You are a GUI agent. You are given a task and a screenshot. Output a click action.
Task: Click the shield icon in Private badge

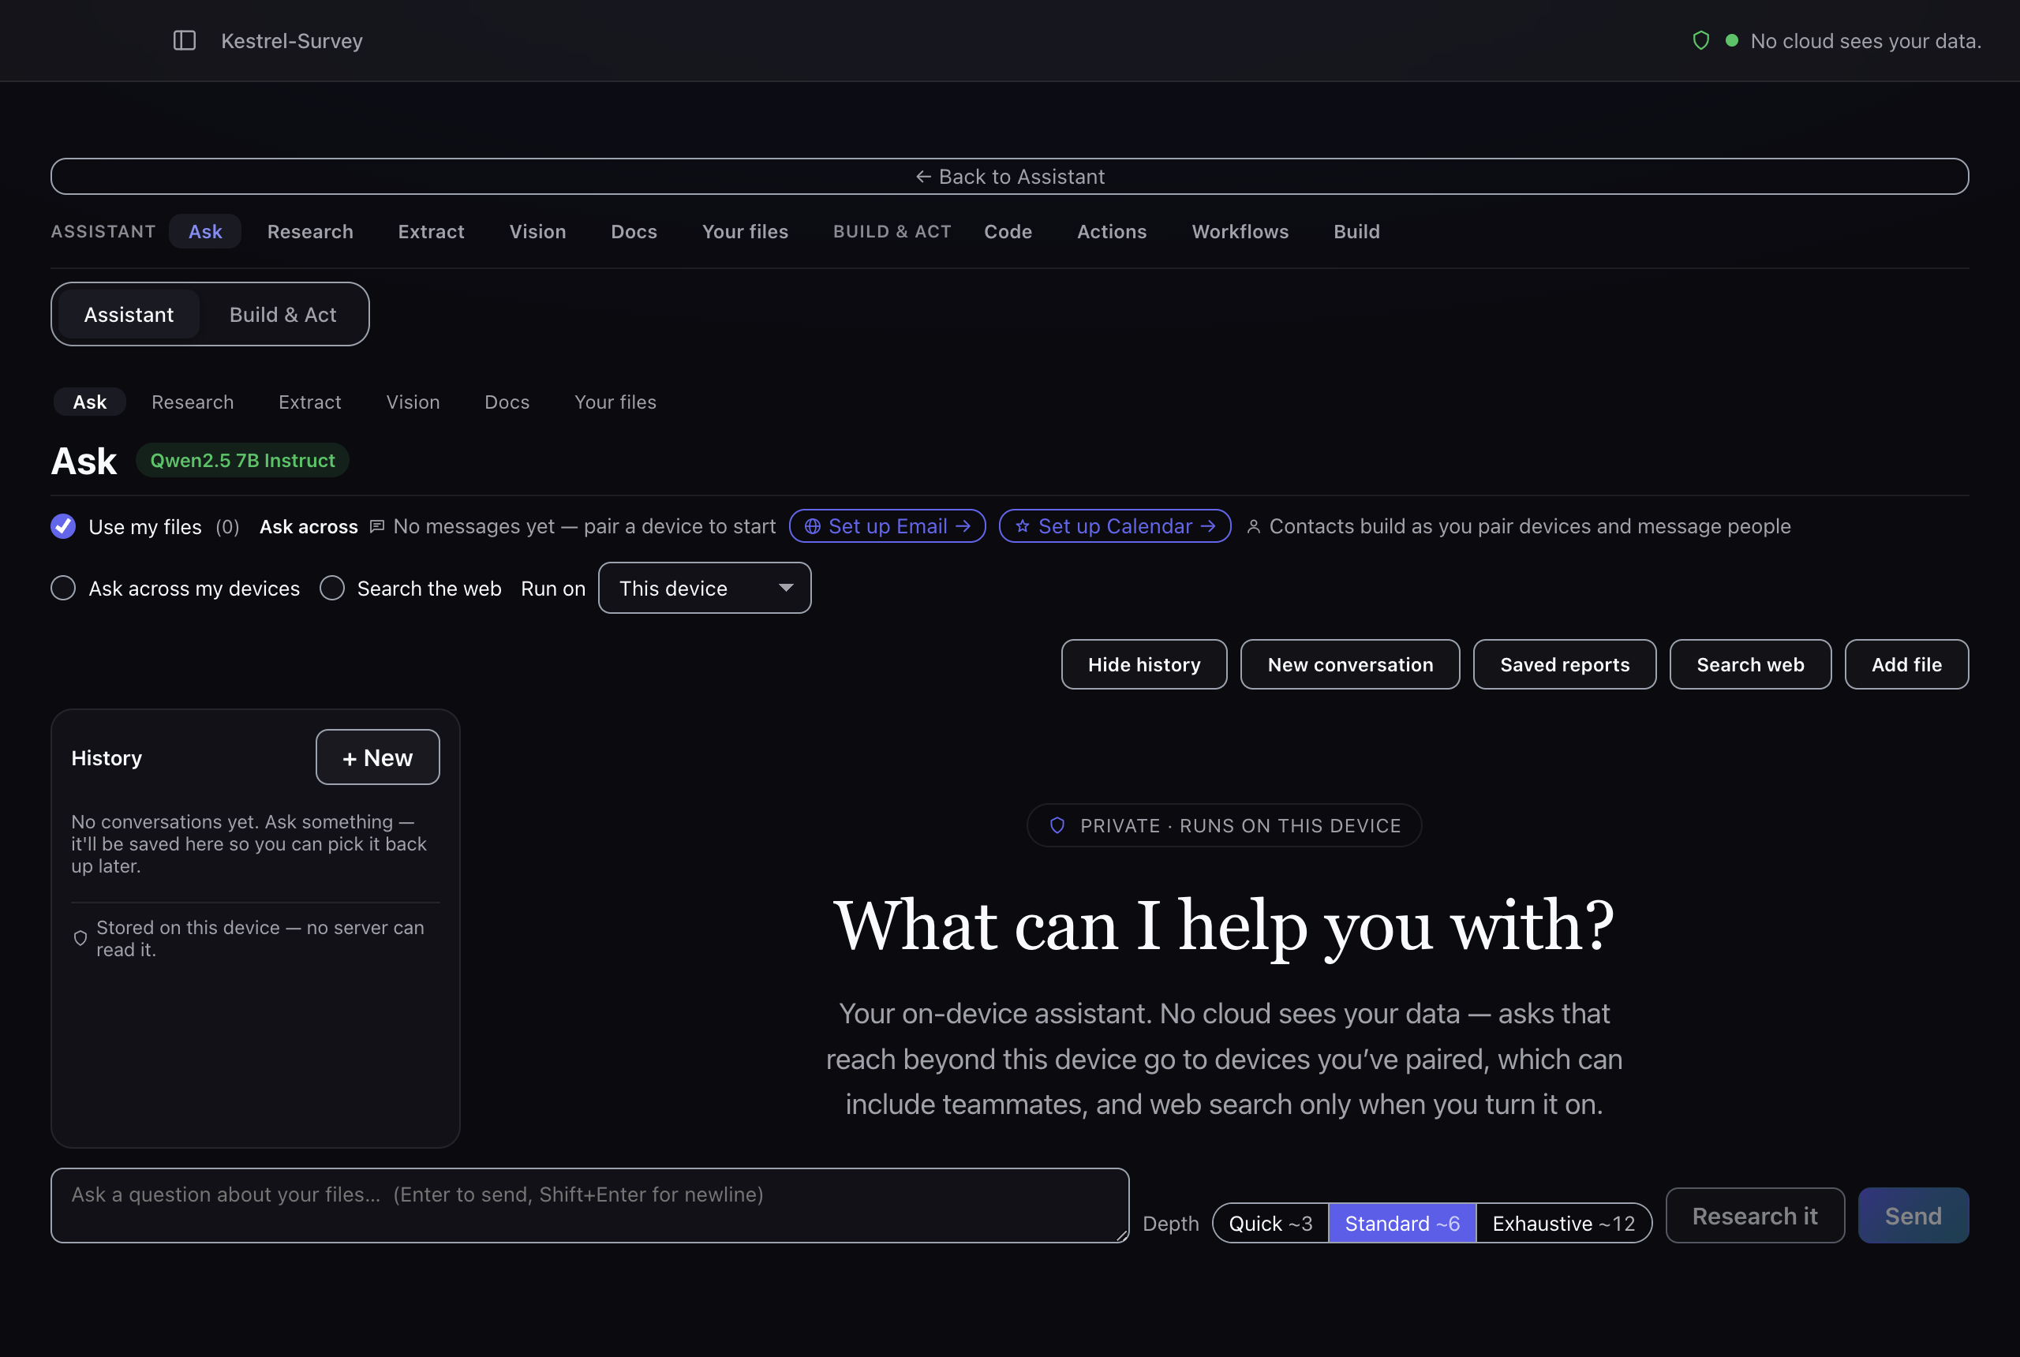coord(1057,825)
